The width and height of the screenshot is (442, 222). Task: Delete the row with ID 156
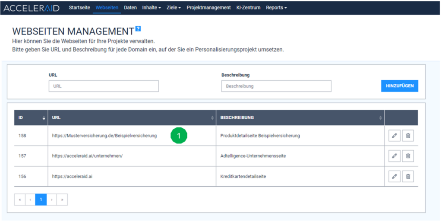(x=408, y=176)
